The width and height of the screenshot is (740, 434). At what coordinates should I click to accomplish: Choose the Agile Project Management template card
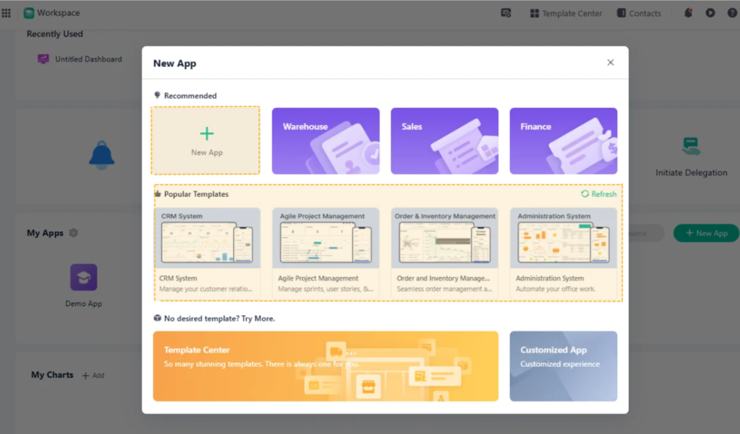pos(325,252)
